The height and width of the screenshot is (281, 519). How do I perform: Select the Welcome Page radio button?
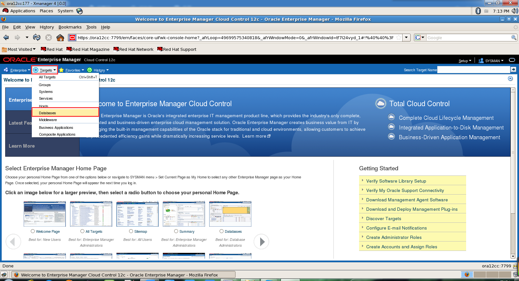coord(33,231)
